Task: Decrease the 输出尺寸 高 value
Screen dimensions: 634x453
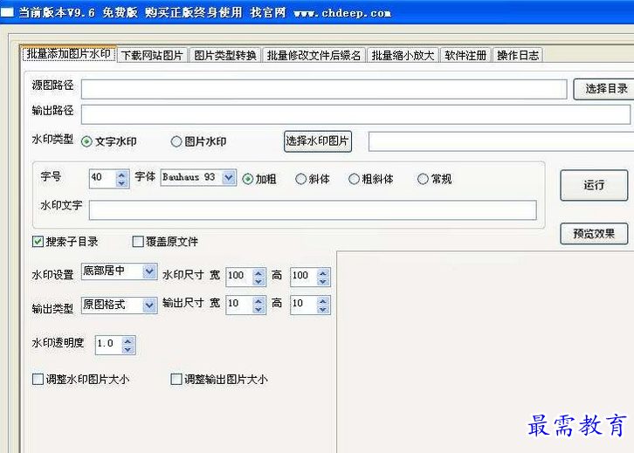Action: [x=322, y=310]
